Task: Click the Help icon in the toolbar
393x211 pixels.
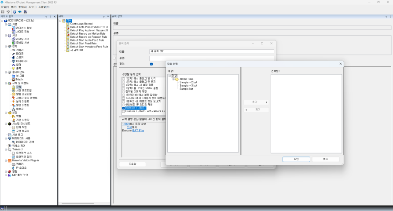Action: point(15,12)
